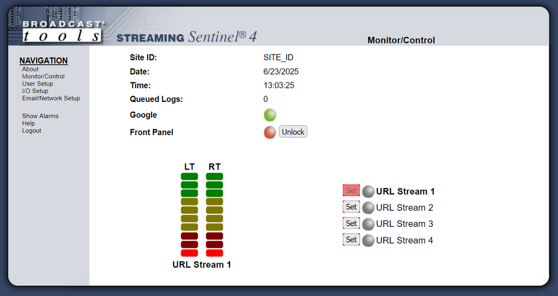Click the gray URL Stream 4 status light
This screenshot has height=296, width=558.
coord(368,240)
